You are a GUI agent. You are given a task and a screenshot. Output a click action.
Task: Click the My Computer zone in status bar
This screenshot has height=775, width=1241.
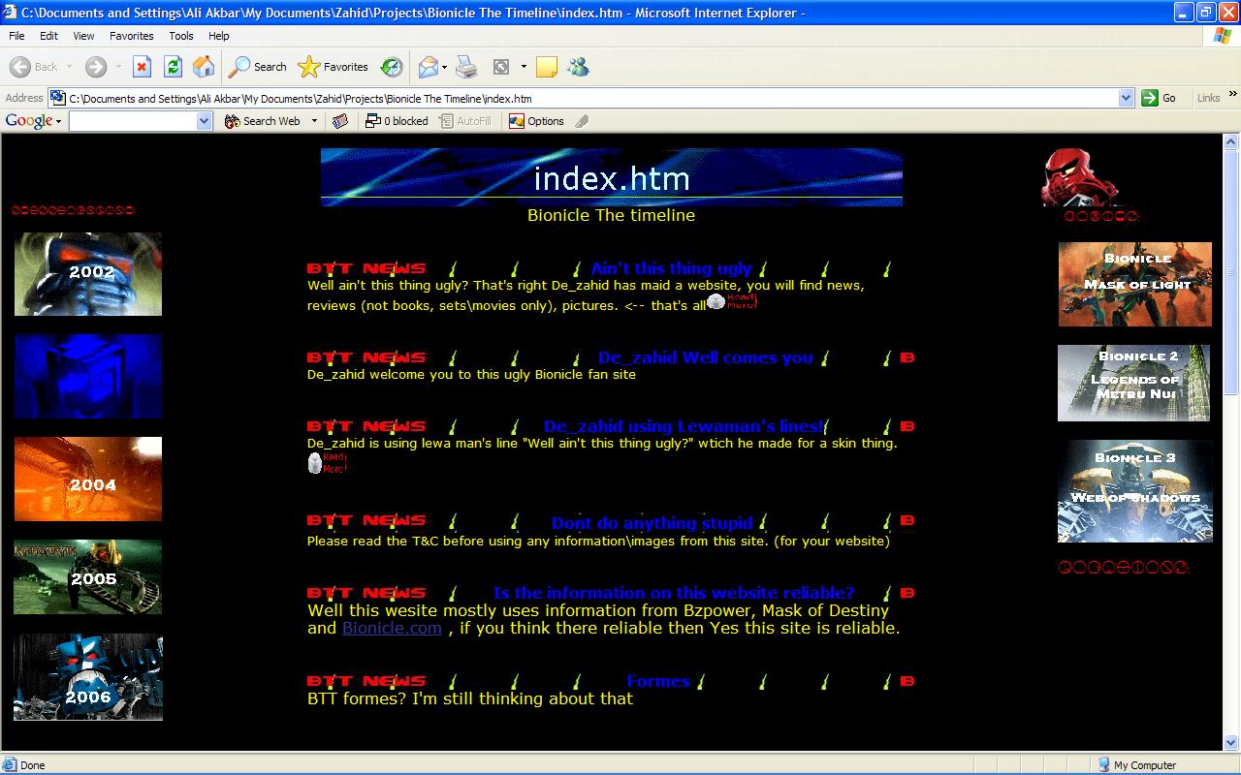point(1137,765)
